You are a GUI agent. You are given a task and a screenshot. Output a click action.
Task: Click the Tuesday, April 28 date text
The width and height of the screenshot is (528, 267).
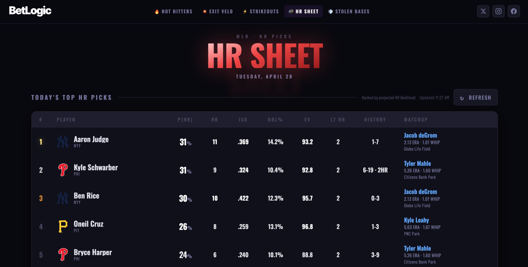(x=264, y=77)
